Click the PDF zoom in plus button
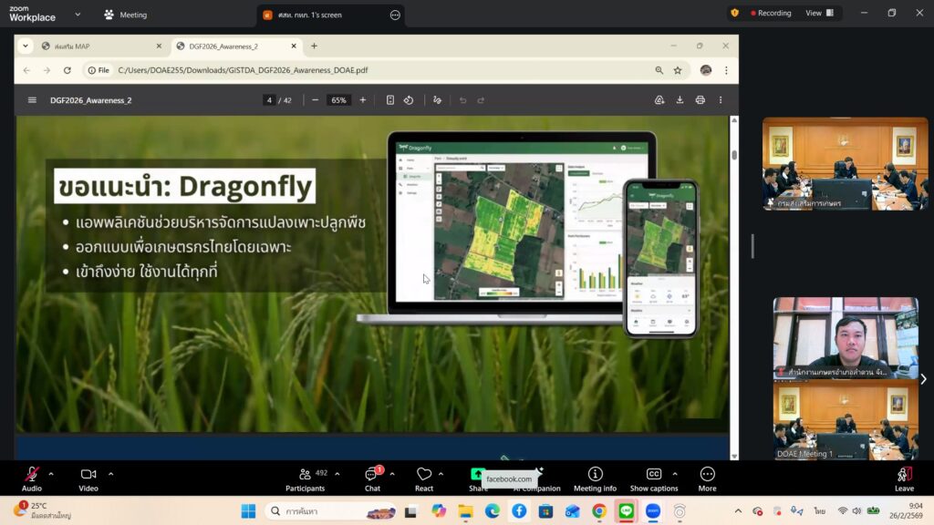This screenshot has width=934, height=525. (x=363, y=100)
